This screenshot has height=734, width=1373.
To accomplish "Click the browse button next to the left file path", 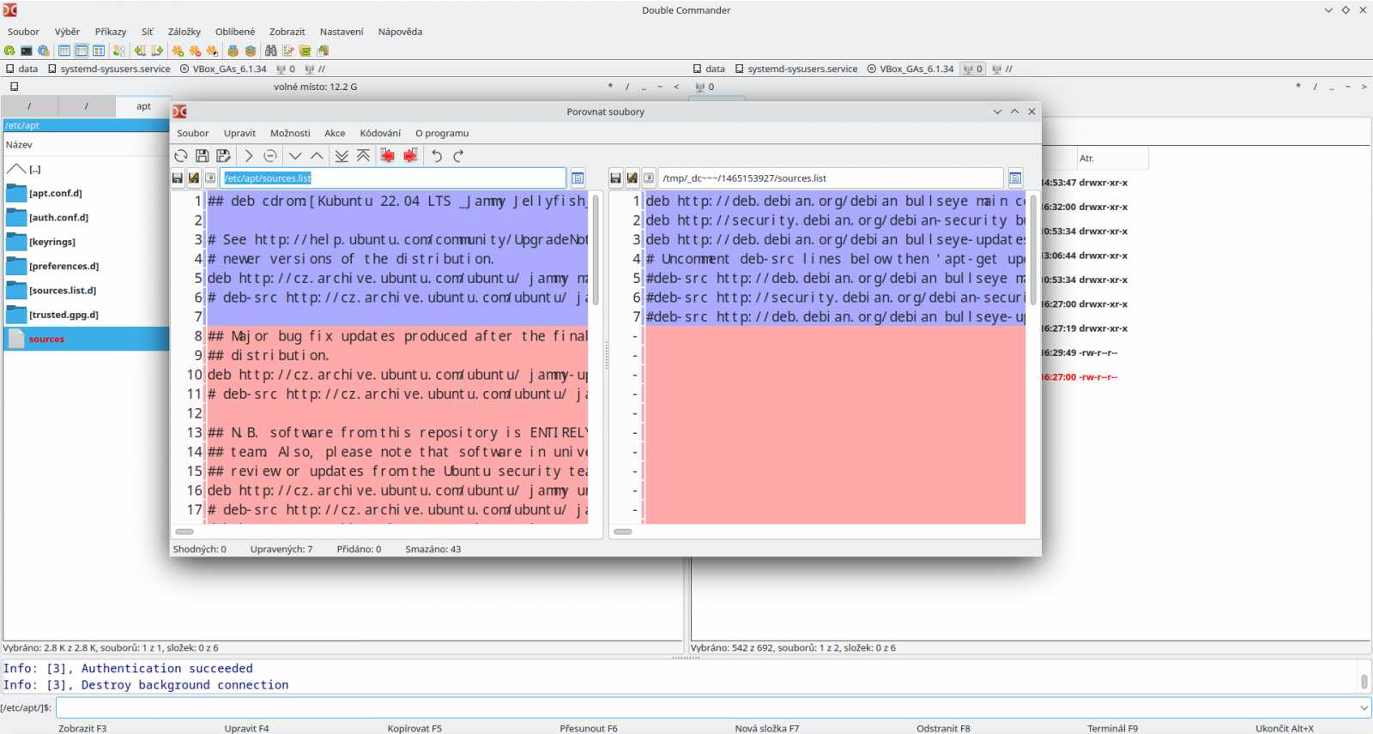I will [578, 178].
